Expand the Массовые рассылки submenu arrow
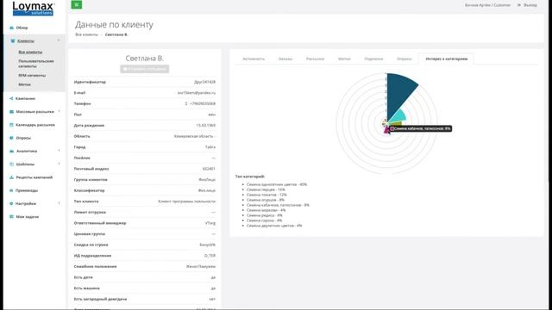Viewport: 552px width, 310px height. point(59,111)
